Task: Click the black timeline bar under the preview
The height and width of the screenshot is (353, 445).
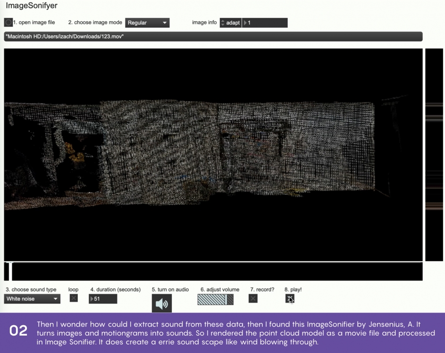Action: tap(217, 272)
